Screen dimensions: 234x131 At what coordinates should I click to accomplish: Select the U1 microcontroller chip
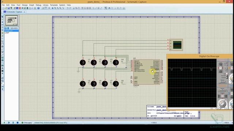[147, 72]
